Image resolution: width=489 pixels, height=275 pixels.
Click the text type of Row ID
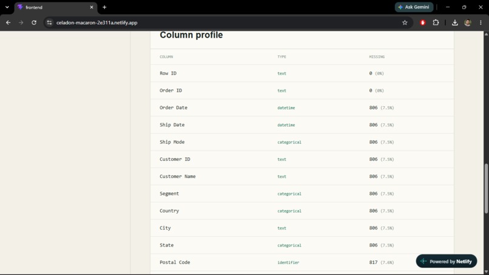tap(282, 73)
